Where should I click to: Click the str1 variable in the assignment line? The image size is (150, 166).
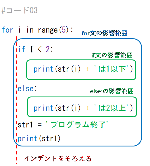pyautogui.click(x=25, y=125)
